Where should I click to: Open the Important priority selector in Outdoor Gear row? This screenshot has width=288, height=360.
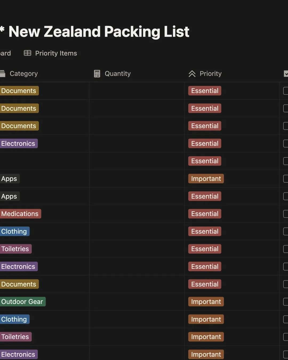coord(206,302)
